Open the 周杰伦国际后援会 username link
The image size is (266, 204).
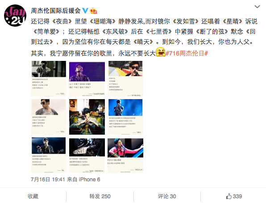coord(56,11)
